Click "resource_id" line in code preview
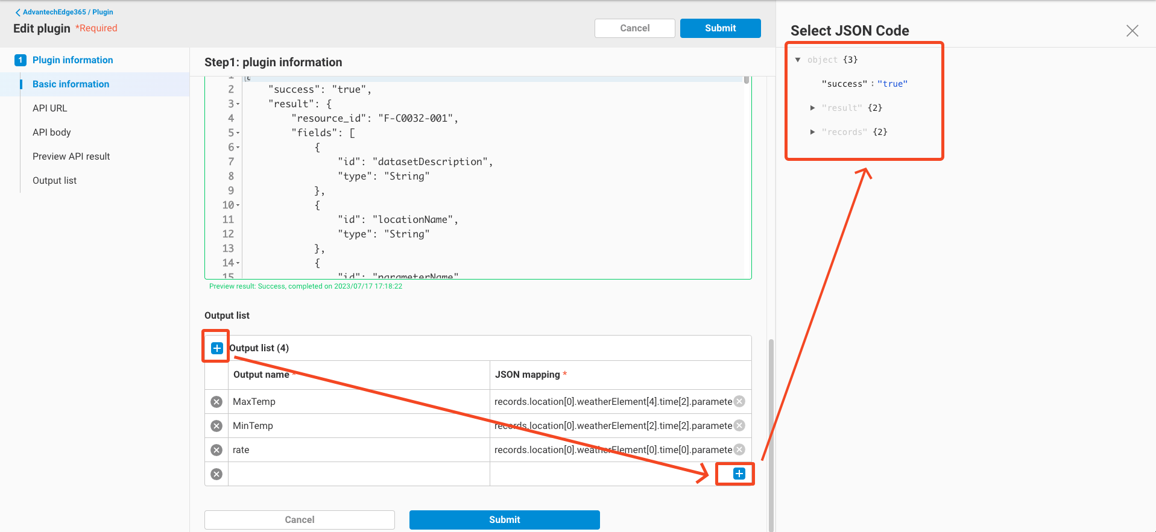This screenshot has height=532, width=1156. [374, 119]
